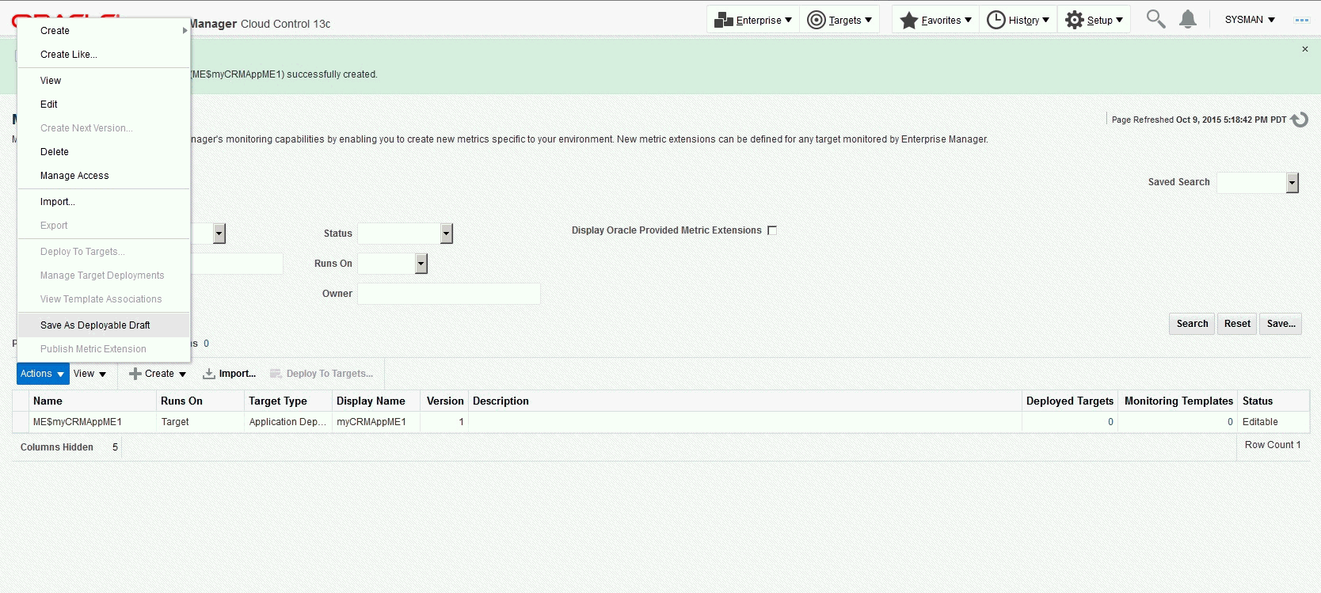
Task: Click the Target Type column header
Action: tap(288, 401)
